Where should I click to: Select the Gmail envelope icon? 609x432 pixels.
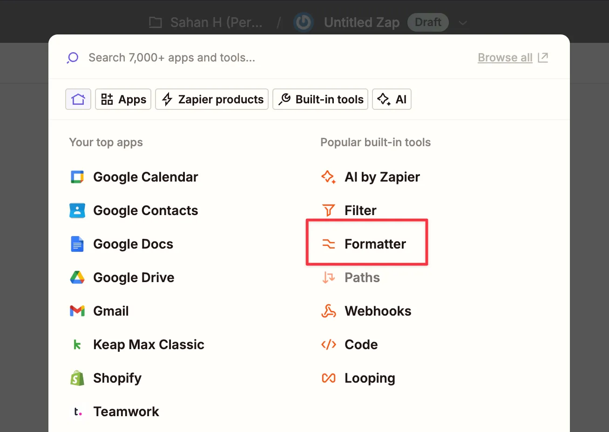tap(77, 311)
